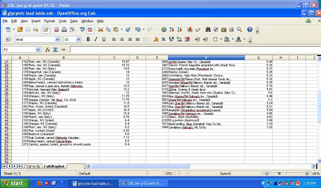Screen dimensions: 321x188
Task: Open the Data menu
Action: pyautogui.click(x=74, y=21)
